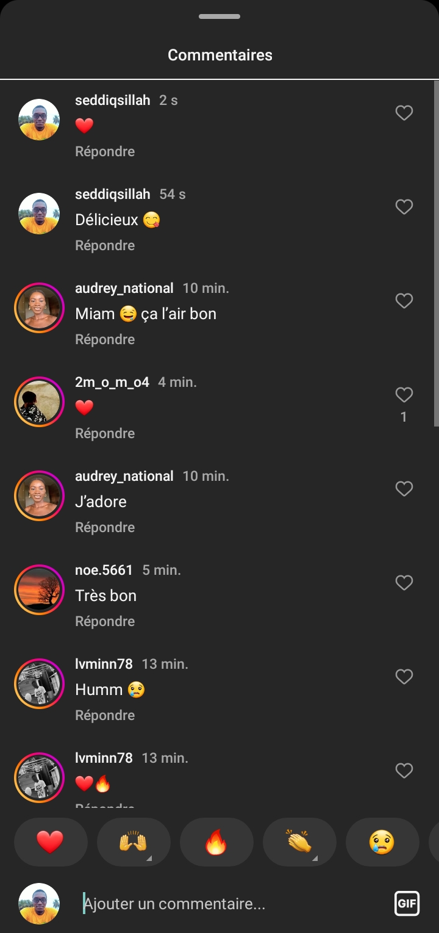Reply to the "Très bon" comment
The height and width of the screenshot is (933, 439).
[105, 621]
